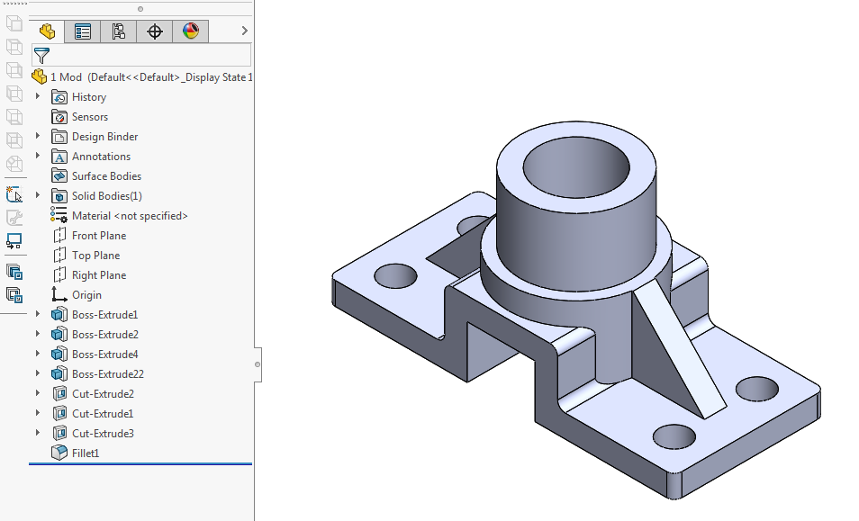The width and height of the screenshot is (859, 521).
Task: Open the PropertyManager panel icon
Action: [x=83, y=31]
